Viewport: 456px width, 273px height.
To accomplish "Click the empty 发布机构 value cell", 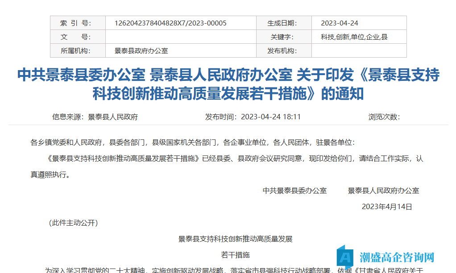I will (359, 51).
